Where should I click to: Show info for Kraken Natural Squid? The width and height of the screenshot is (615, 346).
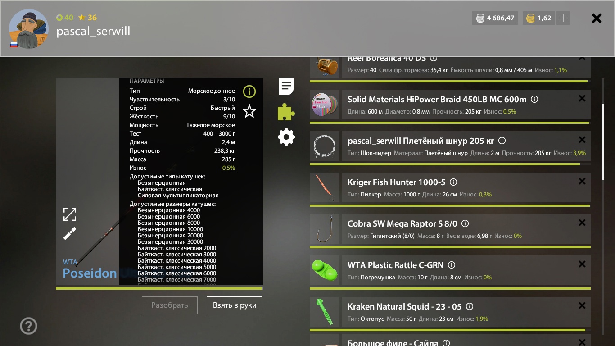470,306
